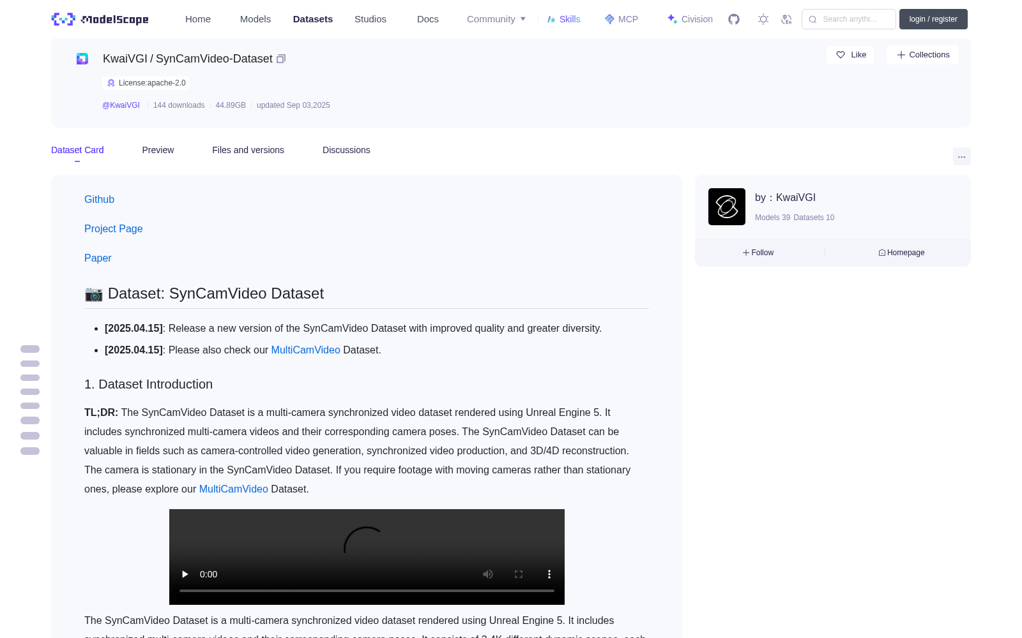This screenshot has height=638, width=1022.
Task: Copy dataset name with the copy icon
Action: coord(281,59)
